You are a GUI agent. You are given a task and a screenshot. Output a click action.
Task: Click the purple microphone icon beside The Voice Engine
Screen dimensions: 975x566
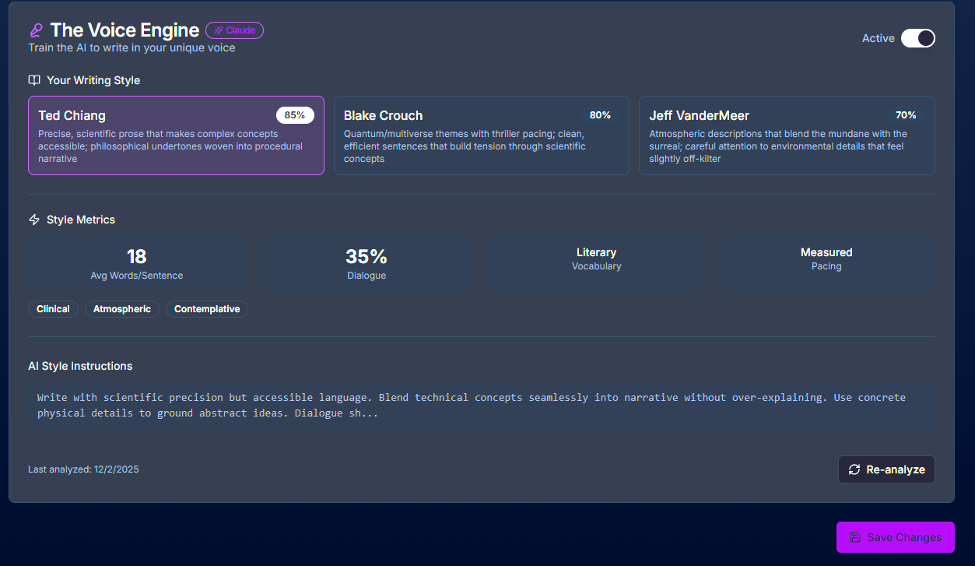point(35,30)
